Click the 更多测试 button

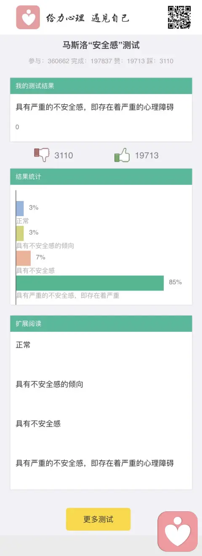click(98, 519)
